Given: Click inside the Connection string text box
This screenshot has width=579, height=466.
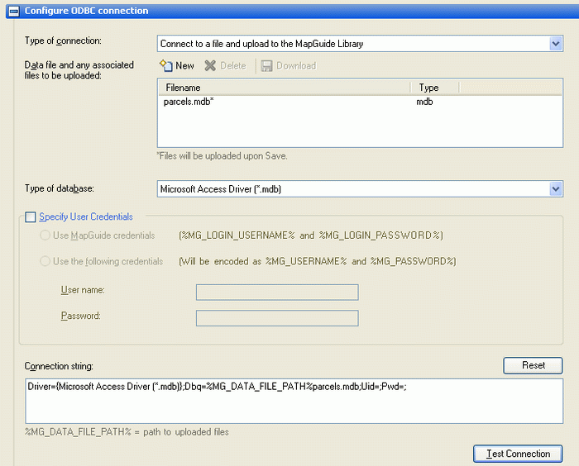Looking at the screenshot, I should [x=294, y=401].
